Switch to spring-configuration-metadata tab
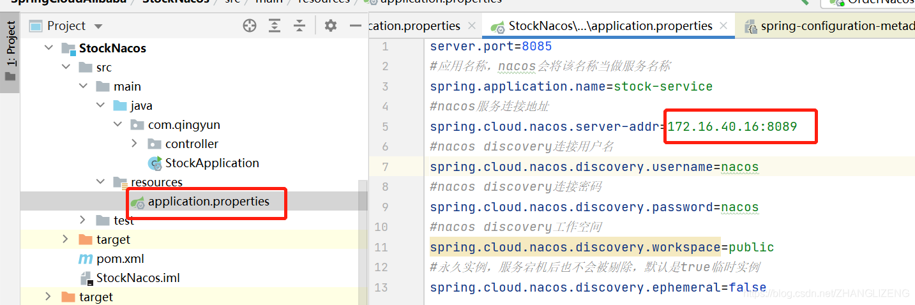The width and height of the screenshot is (915, 305). click(829, 26)
